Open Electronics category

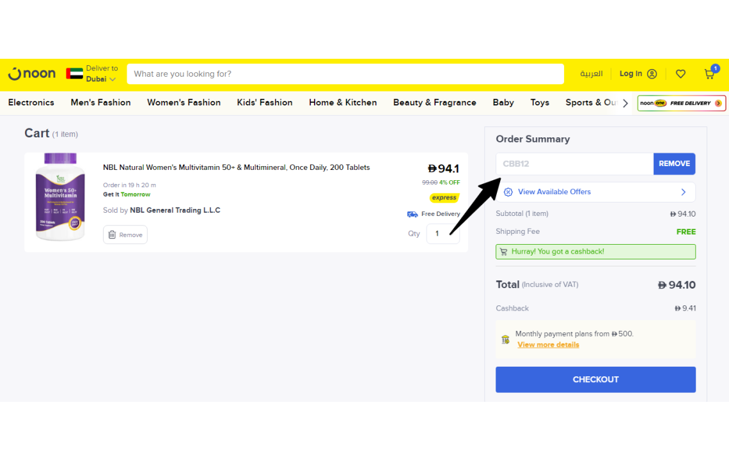31,103
